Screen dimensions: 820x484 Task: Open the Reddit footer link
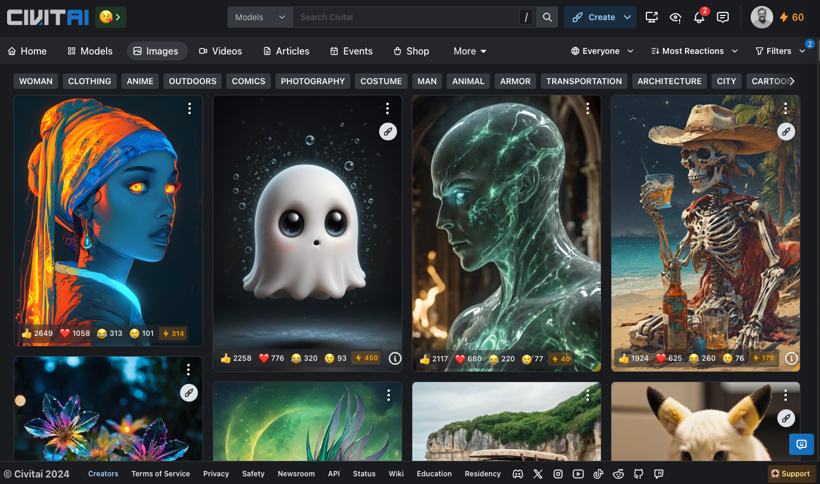point(619,474)
